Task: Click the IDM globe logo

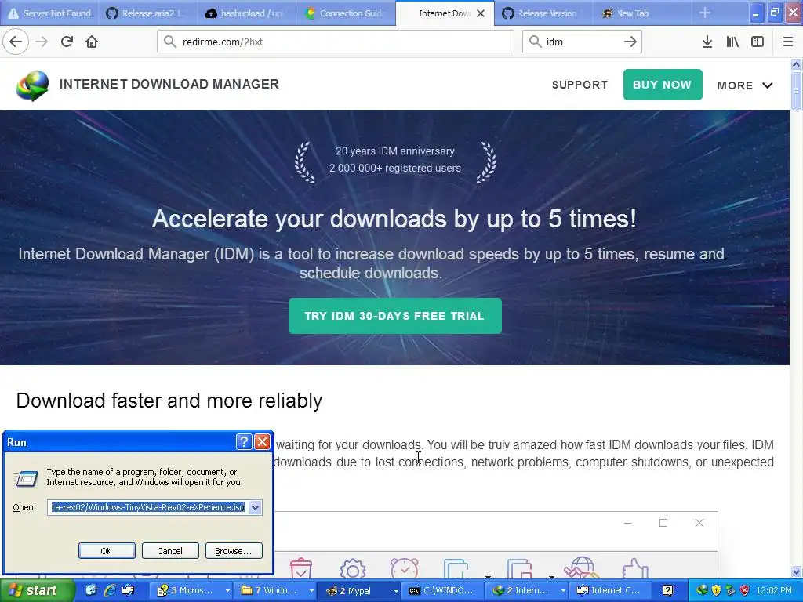Action: click(32, 85)
